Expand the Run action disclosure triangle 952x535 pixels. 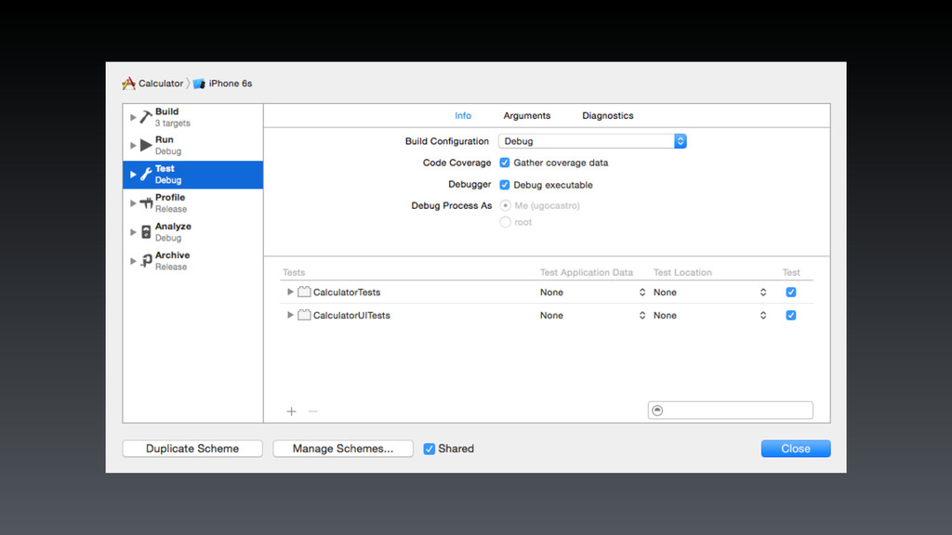[133, 146]
